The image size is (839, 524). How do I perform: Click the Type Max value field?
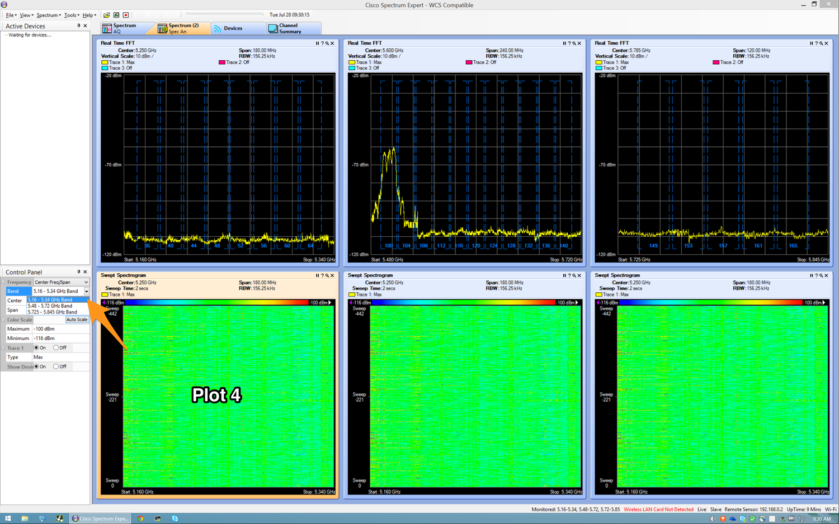pos(60,357)
